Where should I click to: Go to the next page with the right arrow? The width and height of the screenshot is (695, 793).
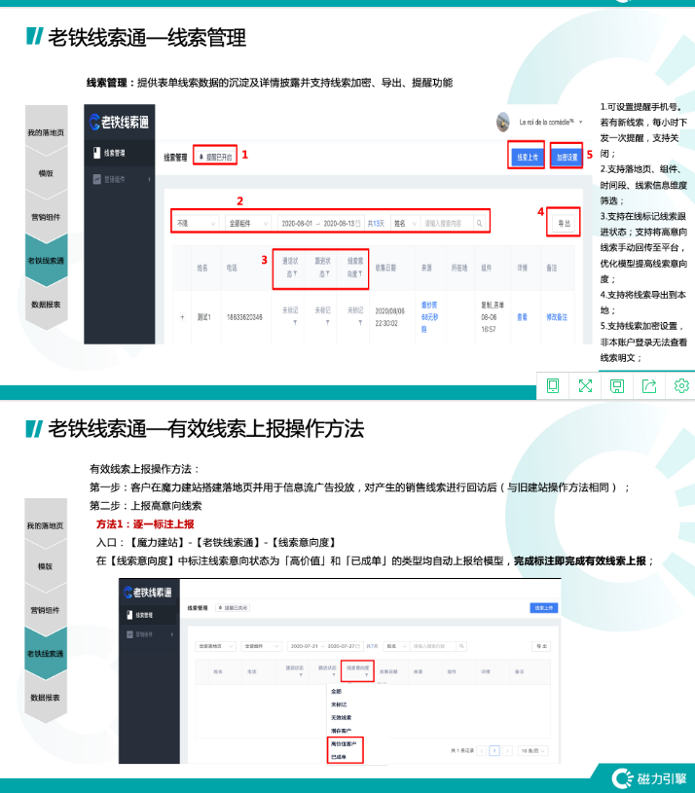(507, 750)
